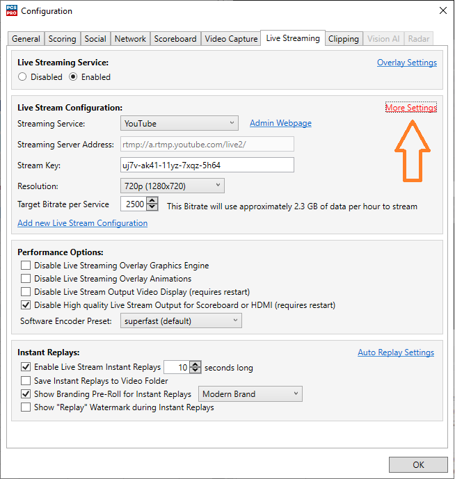Click the More Settings link
This screenshot has width=455, height=479.
(x=411, y=108)
